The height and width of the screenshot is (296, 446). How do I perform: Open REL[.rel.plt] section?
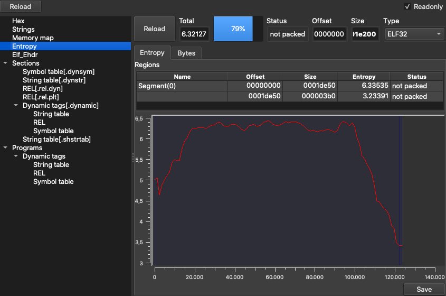pos(41,97)
